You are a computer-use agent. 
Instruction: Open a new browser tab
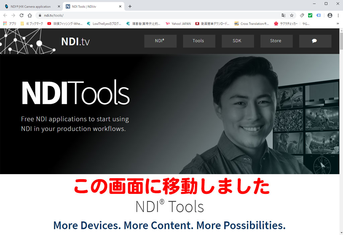[x=130, y=6]
